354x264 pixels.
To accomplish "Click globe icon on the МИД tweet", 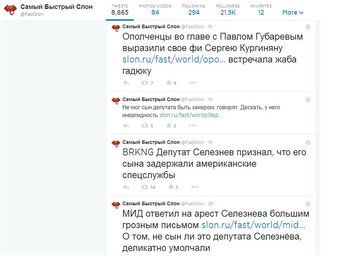I will (308, 204).
